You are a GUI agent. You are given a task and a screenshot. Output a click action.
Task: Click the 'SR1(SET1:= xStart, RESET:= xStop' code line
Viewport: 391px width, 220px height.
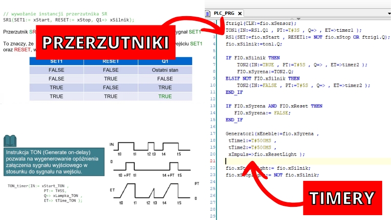click(x=68, y=20)
